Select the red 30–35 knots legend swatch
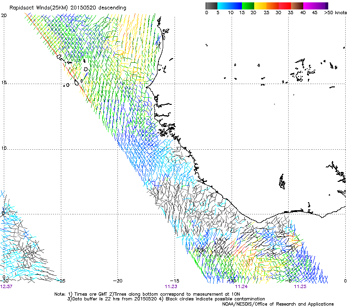Screen dimensions: 349x307 click(285, 6)
